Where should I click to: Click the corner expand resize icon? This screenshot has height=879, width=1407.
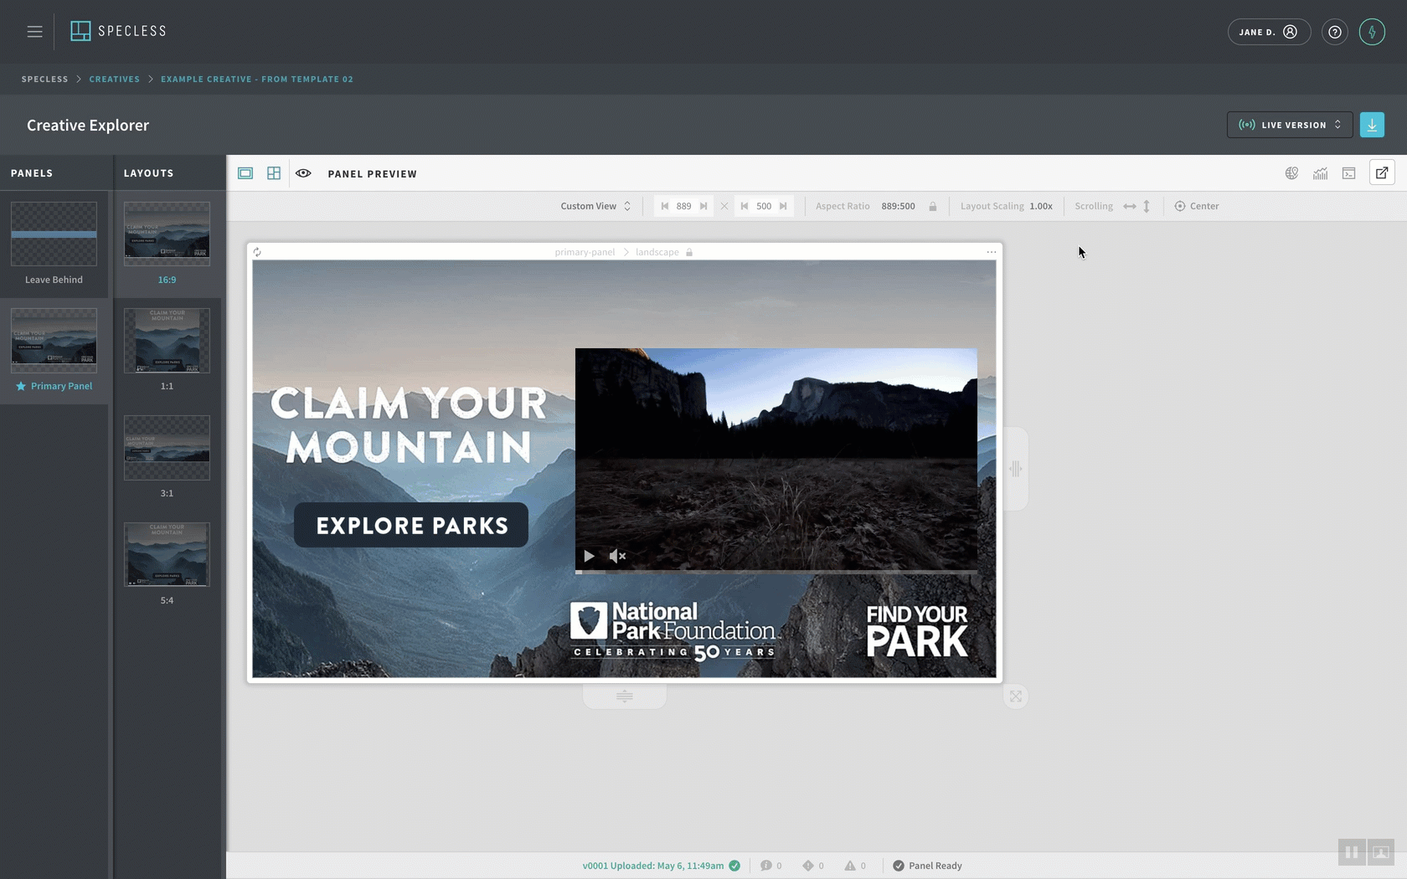coord(1015,697)
